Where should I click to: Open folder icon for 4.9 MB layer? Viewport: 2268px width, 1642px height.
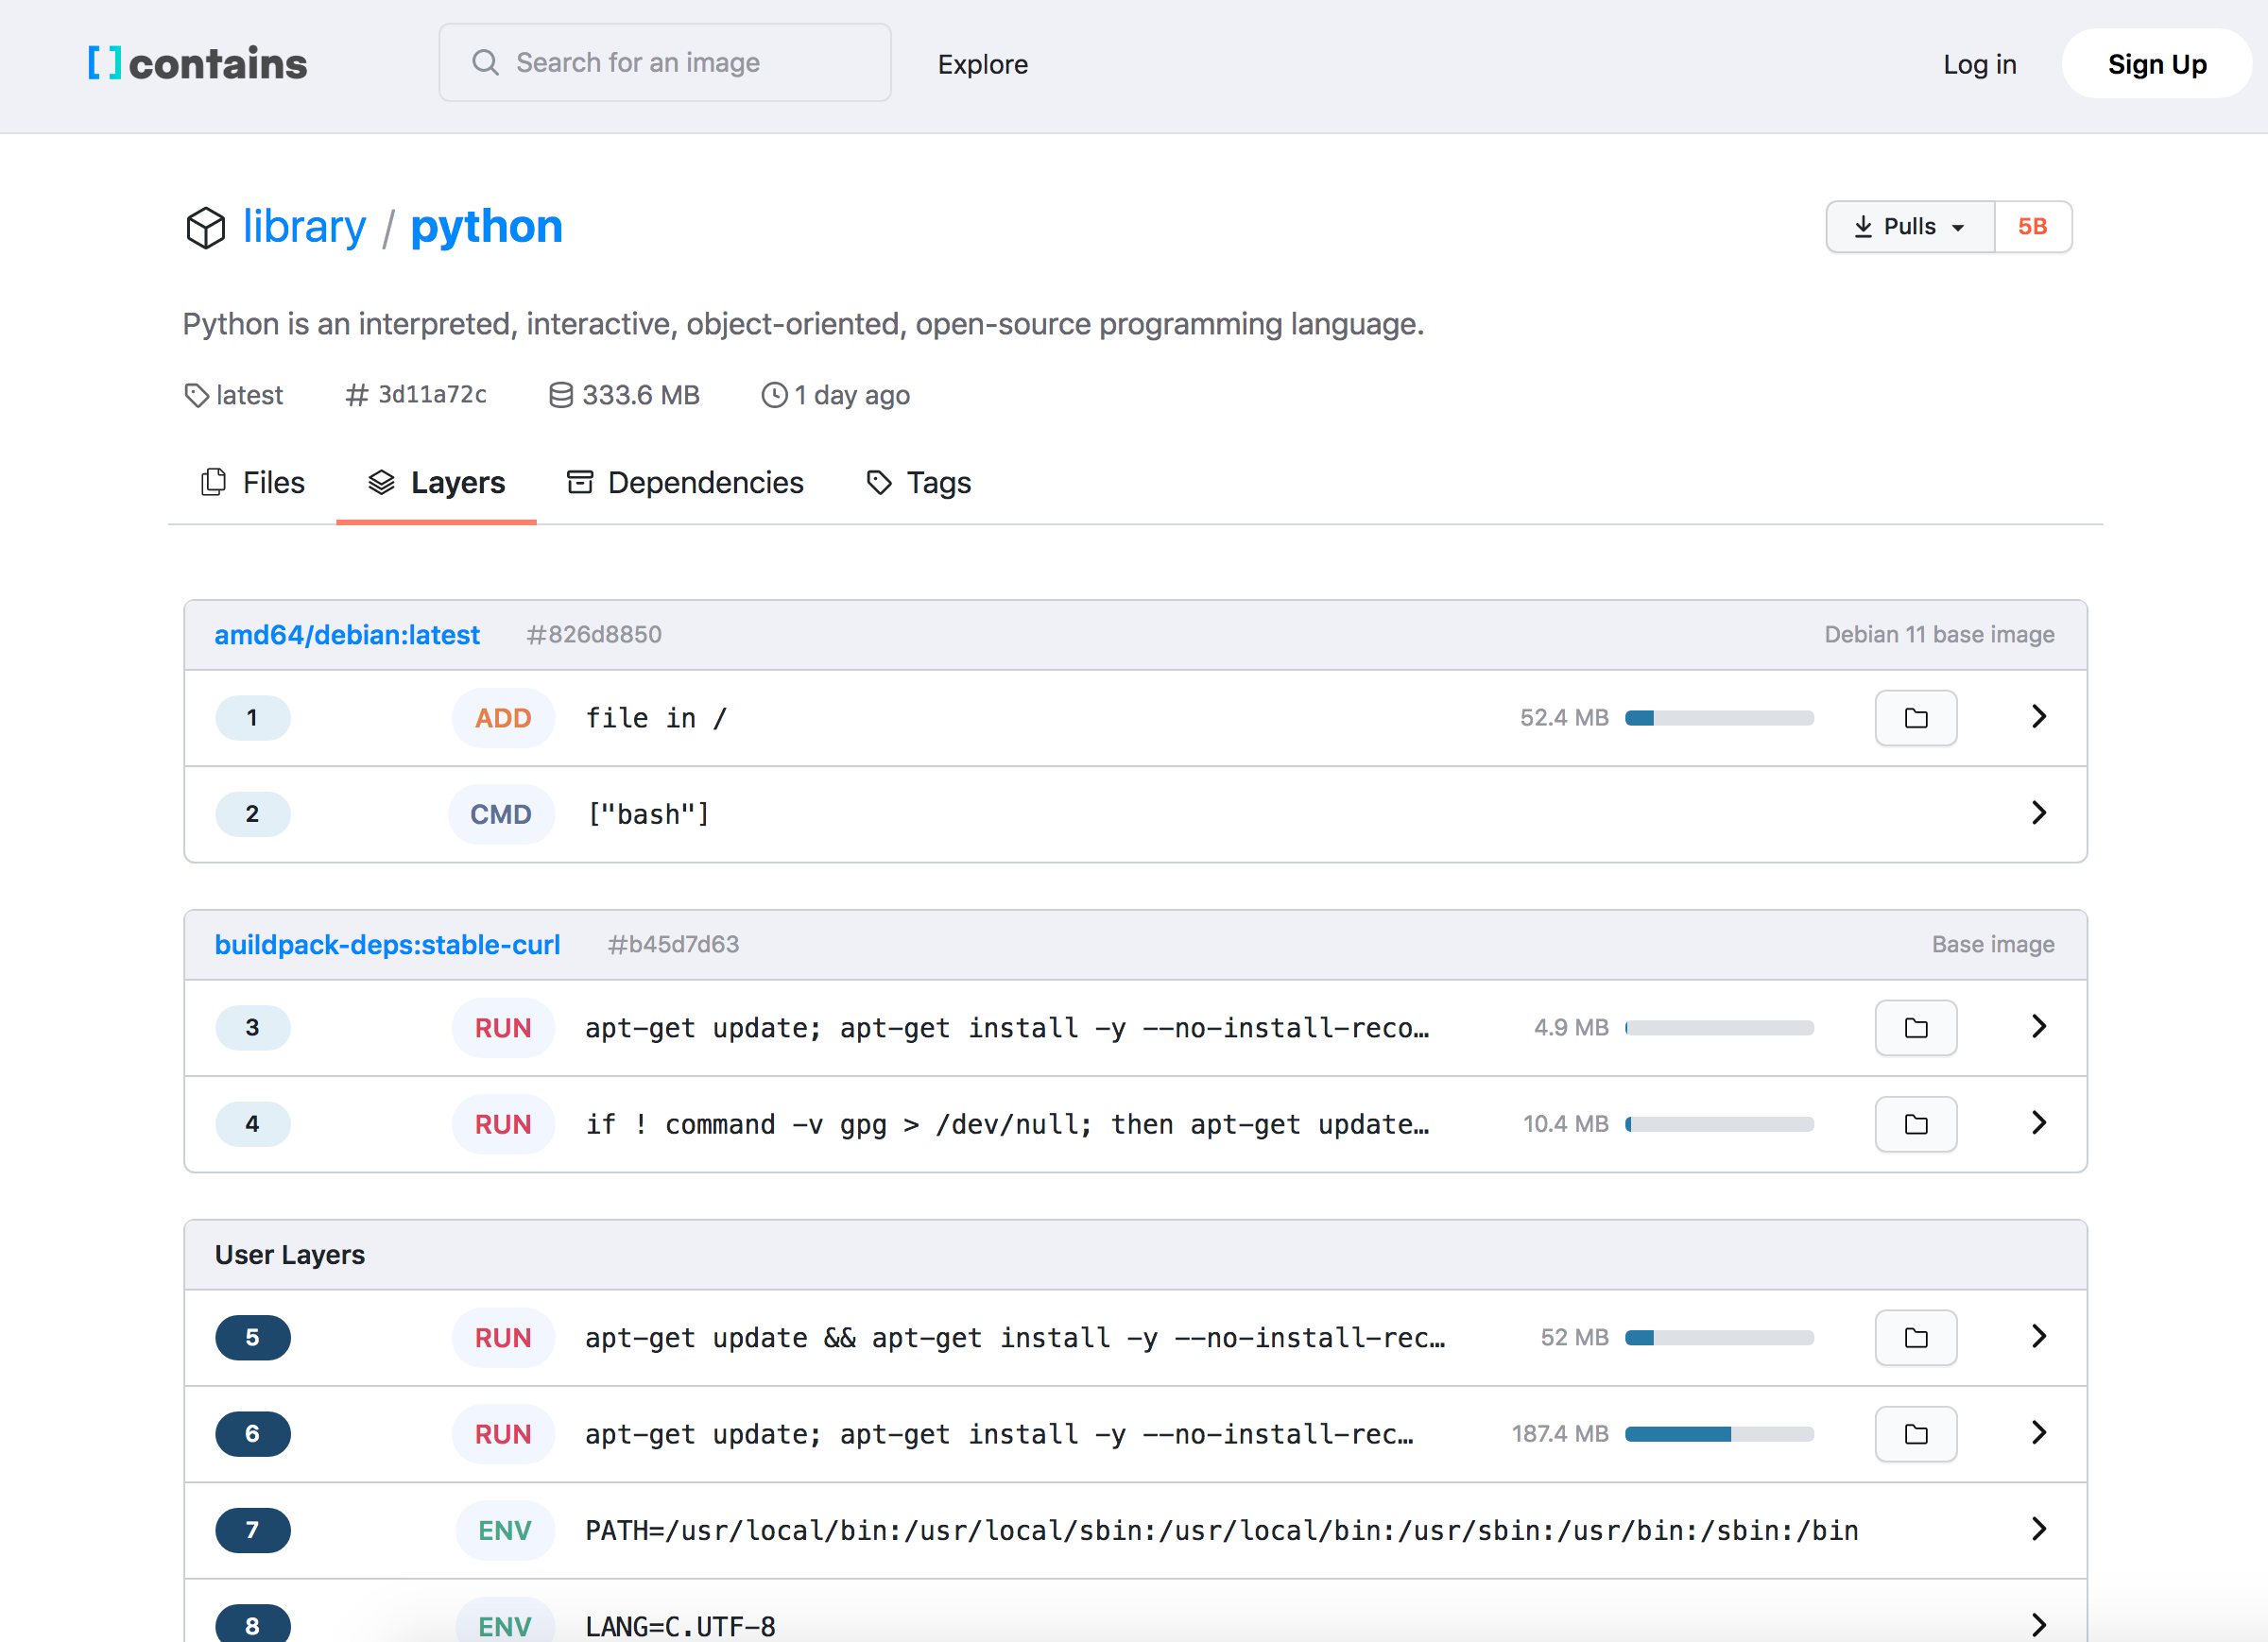pyautogui.click(x=1915, y=1028)
